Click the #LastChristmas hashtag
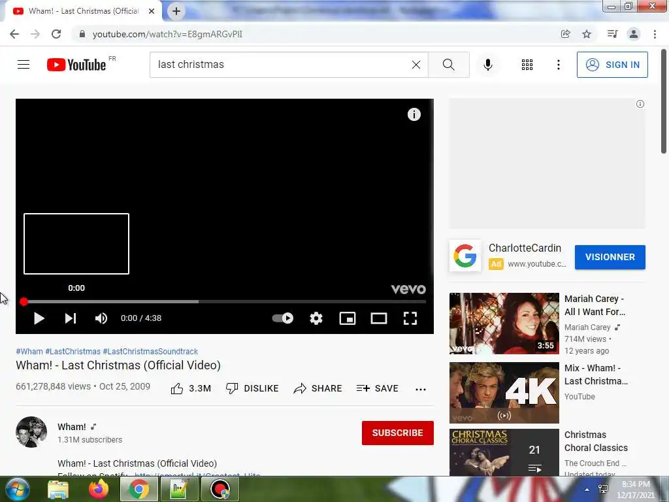The width and height of the screenshot is (669, 502). (73, 351)
